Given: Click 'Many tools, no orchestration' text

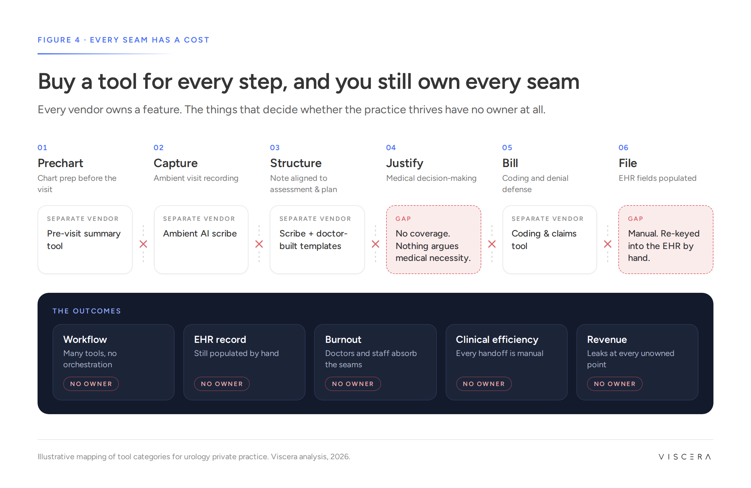Looking at the screenshot, I should tap(90, 359).
